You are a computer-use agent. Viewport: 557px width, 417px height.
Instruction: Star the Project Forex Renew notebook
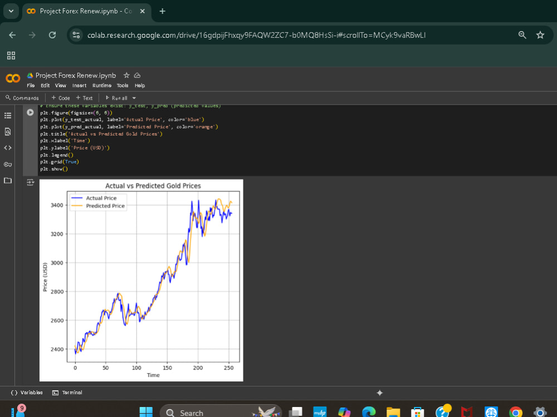click(x=126, y=75)
